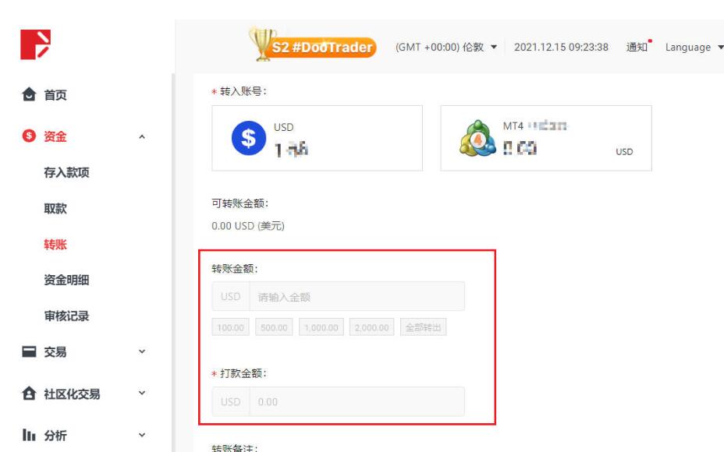Open the GMT timezone dropdown
The height and width of the screenshot is (452, 724).
pos(446,47)
